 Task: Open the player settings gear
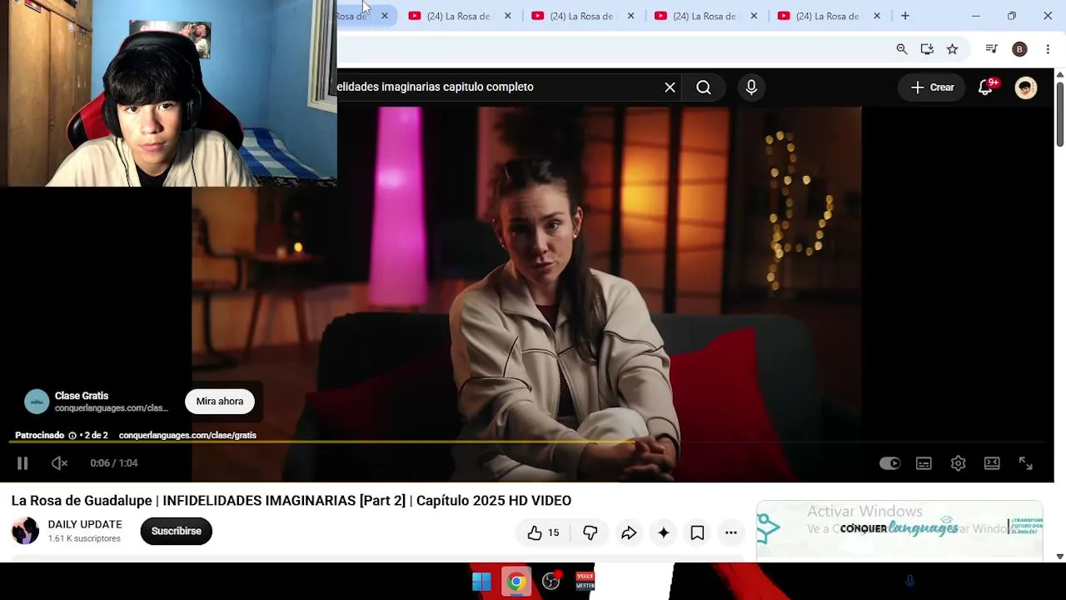[958, 463]
